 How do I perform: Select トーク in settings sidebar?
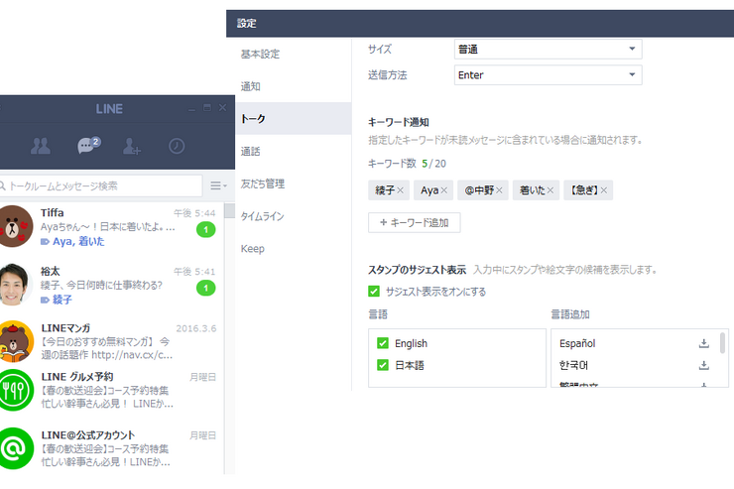coord(294,119)
